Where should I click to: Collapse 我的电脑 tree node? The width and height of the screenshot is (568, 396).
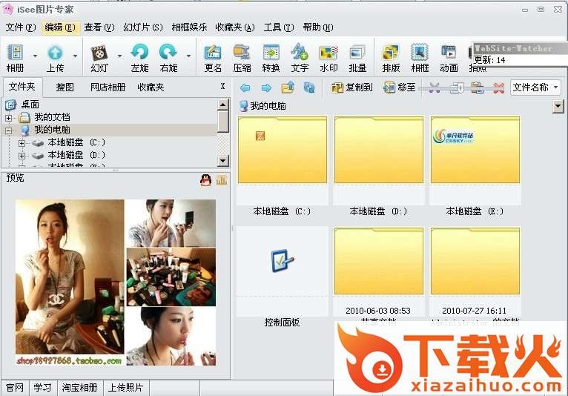(x=9, y=131)
